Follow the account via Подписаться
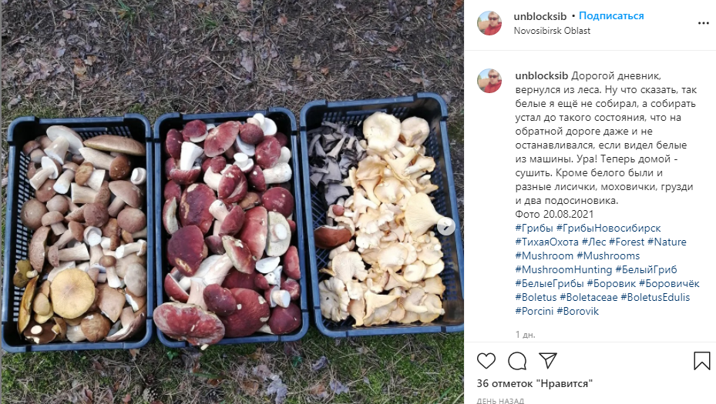Screen dimensions: 716x404 coord(611,16)
